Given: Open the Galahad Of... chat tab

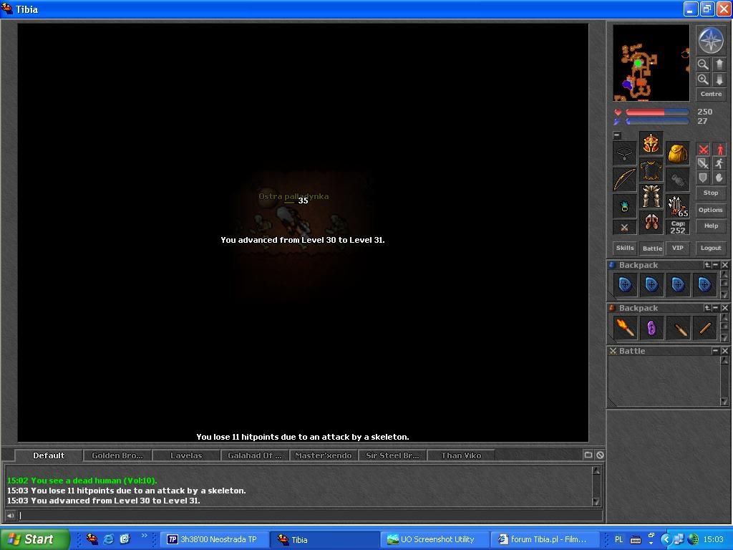Looking at the screenshot, I should point(255,455).
